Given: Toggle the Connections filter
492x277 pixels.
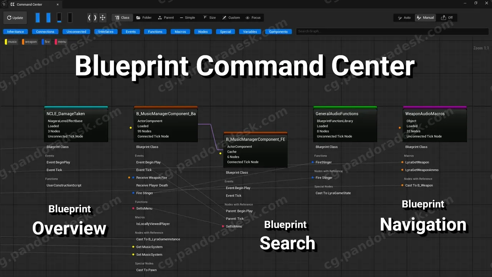Looking at the screenshot, I should click(x=45, y=32).
